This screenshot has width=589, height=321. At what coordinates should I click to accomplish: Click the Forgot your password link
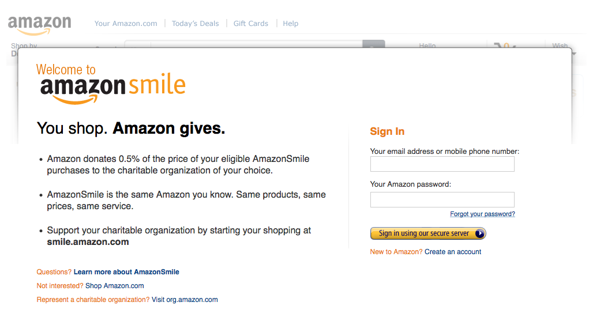pyautogui.click(x=482, y=214)
